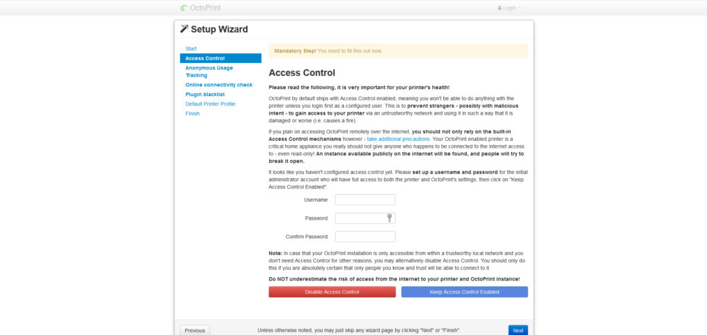Click the 'Unless otherwise noted' footer hint

[359, 330]
